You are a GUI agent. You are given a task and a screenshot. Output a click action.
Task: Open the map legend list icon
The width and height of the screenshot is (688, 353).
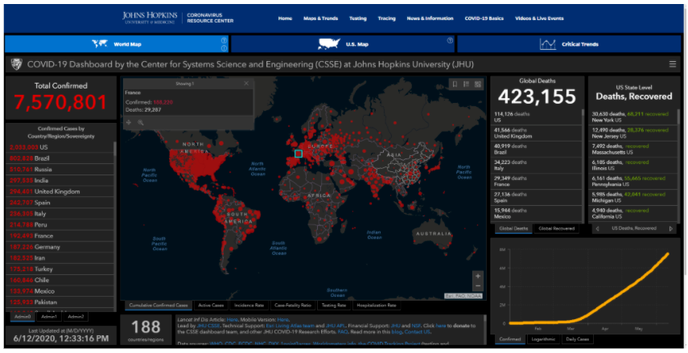click(467, 84)
